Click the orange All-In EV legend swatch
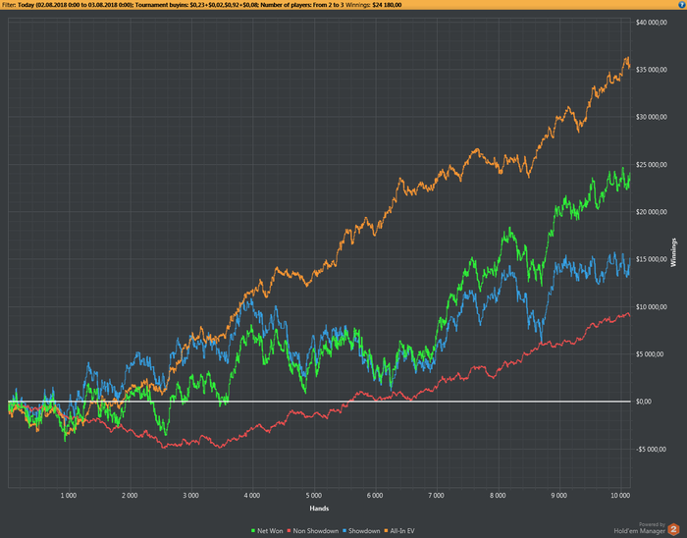The height and width of the screenshot is (538, 687). 387,531
